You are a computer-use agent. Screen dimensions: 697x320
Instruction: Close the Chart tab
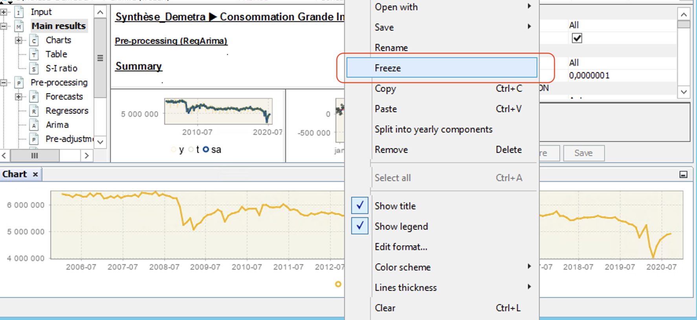[x=35, y=174]
